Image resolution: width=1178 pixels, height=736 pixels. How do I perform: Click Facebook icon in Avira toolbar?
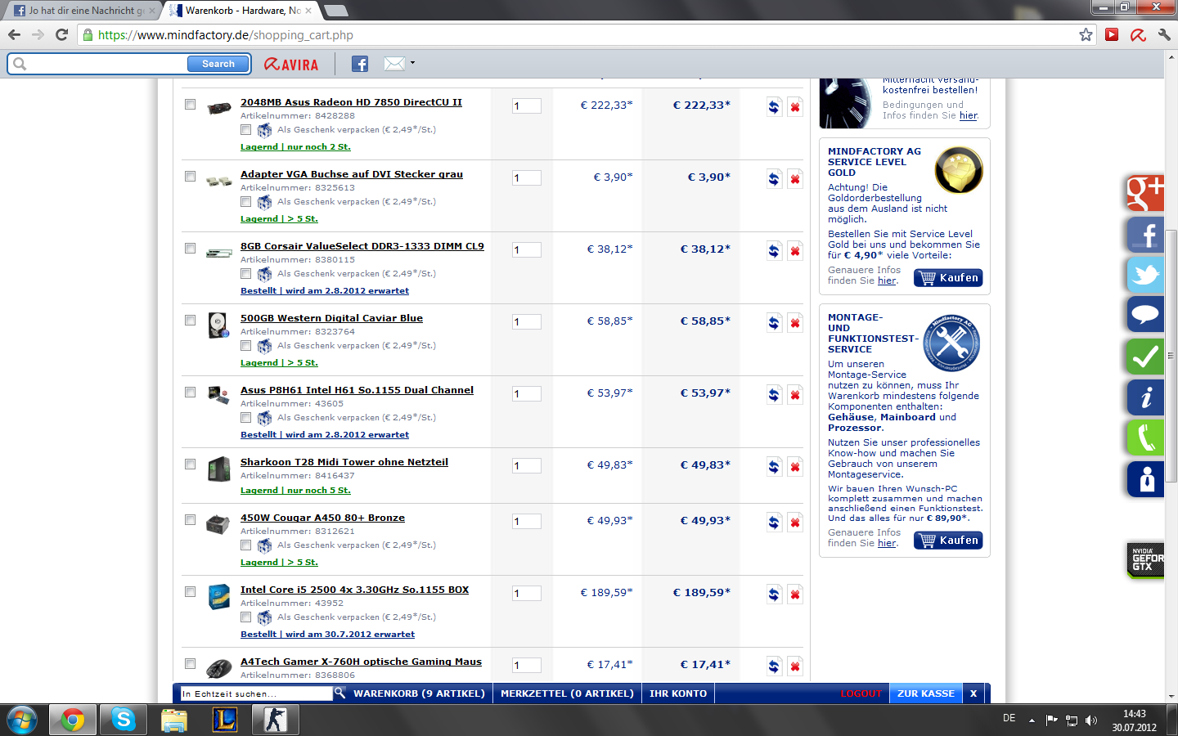[360, 64]
